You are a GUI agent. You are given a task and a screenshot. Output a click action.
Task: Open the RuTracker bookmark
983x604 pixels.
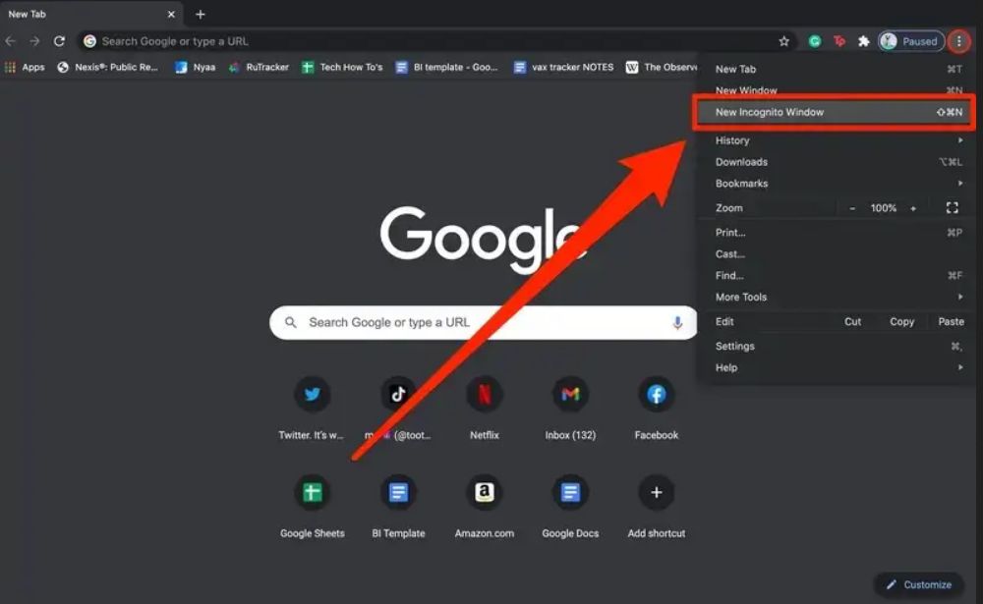click(x=259, y=67)
